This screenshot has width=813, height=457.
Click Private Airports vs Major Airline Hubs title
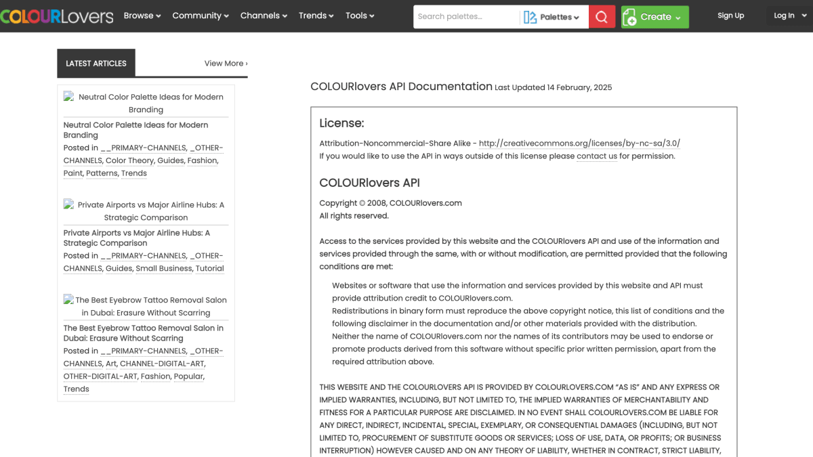(137, 238)
